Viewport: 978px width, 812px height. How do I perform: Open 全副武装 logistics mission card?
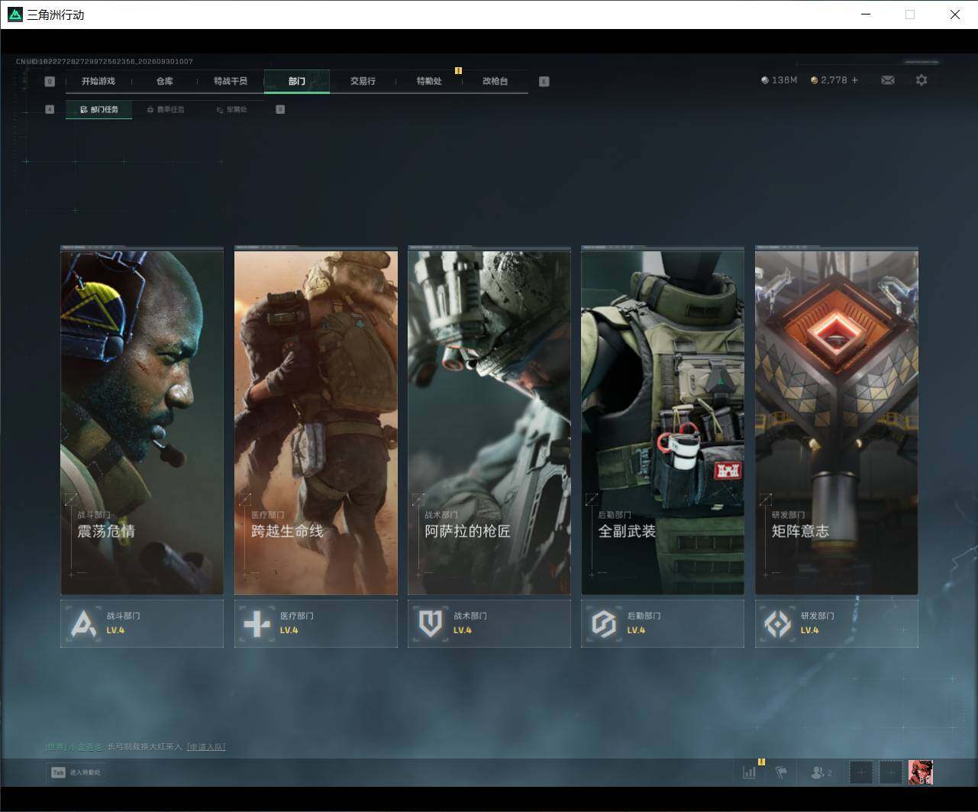(x=663, y=422)
